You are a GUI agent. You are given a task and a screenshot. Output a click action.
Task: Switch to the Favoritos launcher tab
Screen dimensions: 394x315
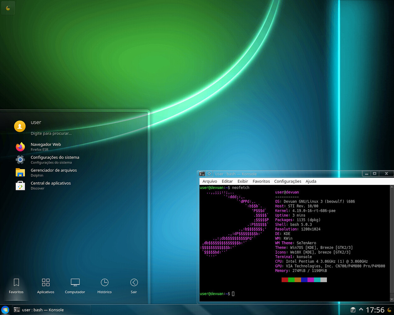(x=16, y=286)
